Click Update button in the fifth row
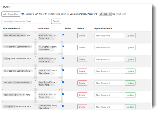The width and height of the screenshot is (160, 113). [x=130, y=83]
